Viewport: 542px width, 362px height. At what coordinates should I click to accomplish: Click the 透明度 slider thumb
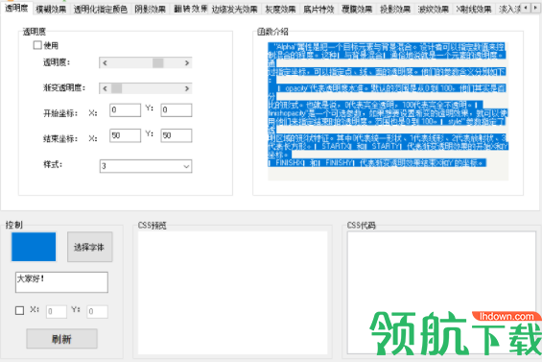158,62
